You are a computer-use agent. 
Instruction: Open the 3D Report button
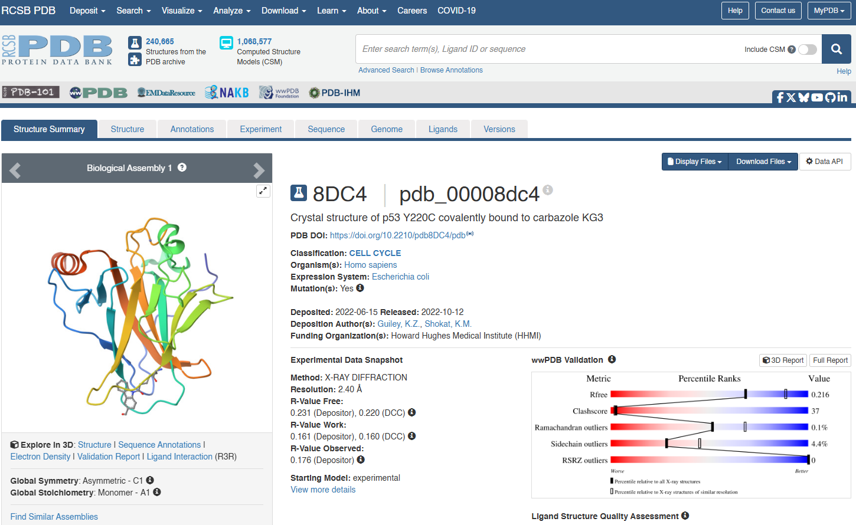click(783, 360)
